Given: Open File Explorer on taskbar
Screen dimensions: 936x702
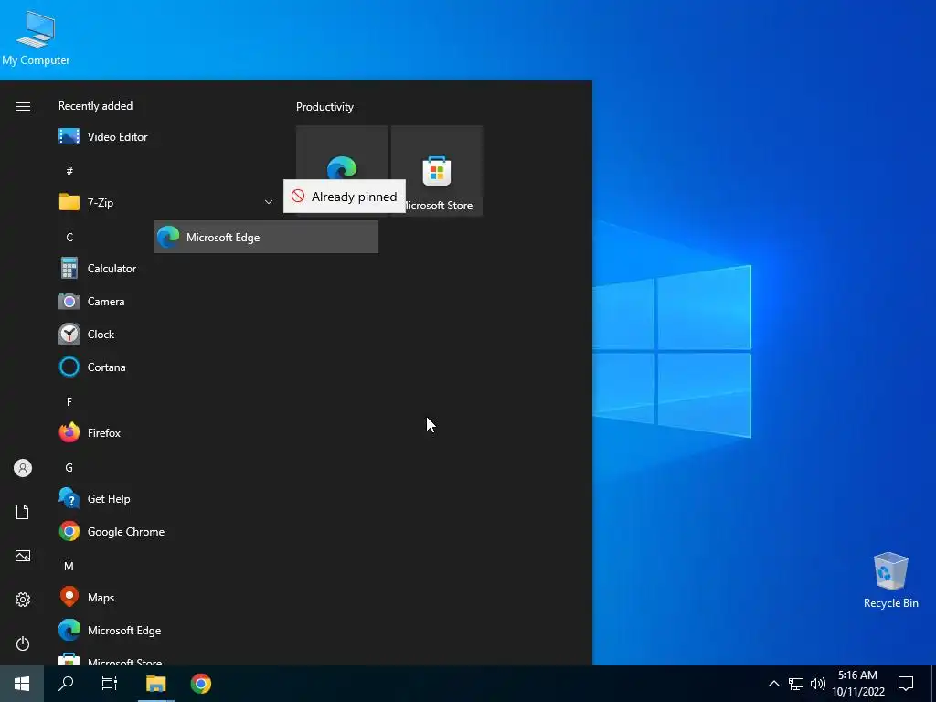Looking at the screenshot, I should point(156,684).
